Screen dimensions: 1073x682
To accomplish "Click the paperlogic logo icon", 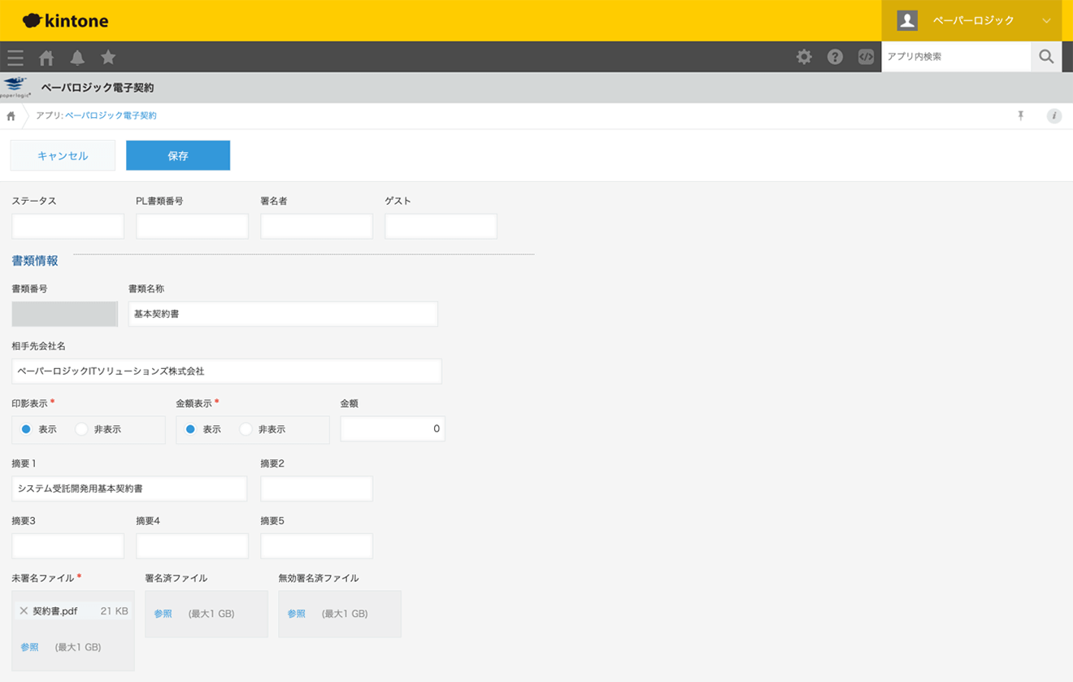I will pyautogui.click(x=13, y=86).
